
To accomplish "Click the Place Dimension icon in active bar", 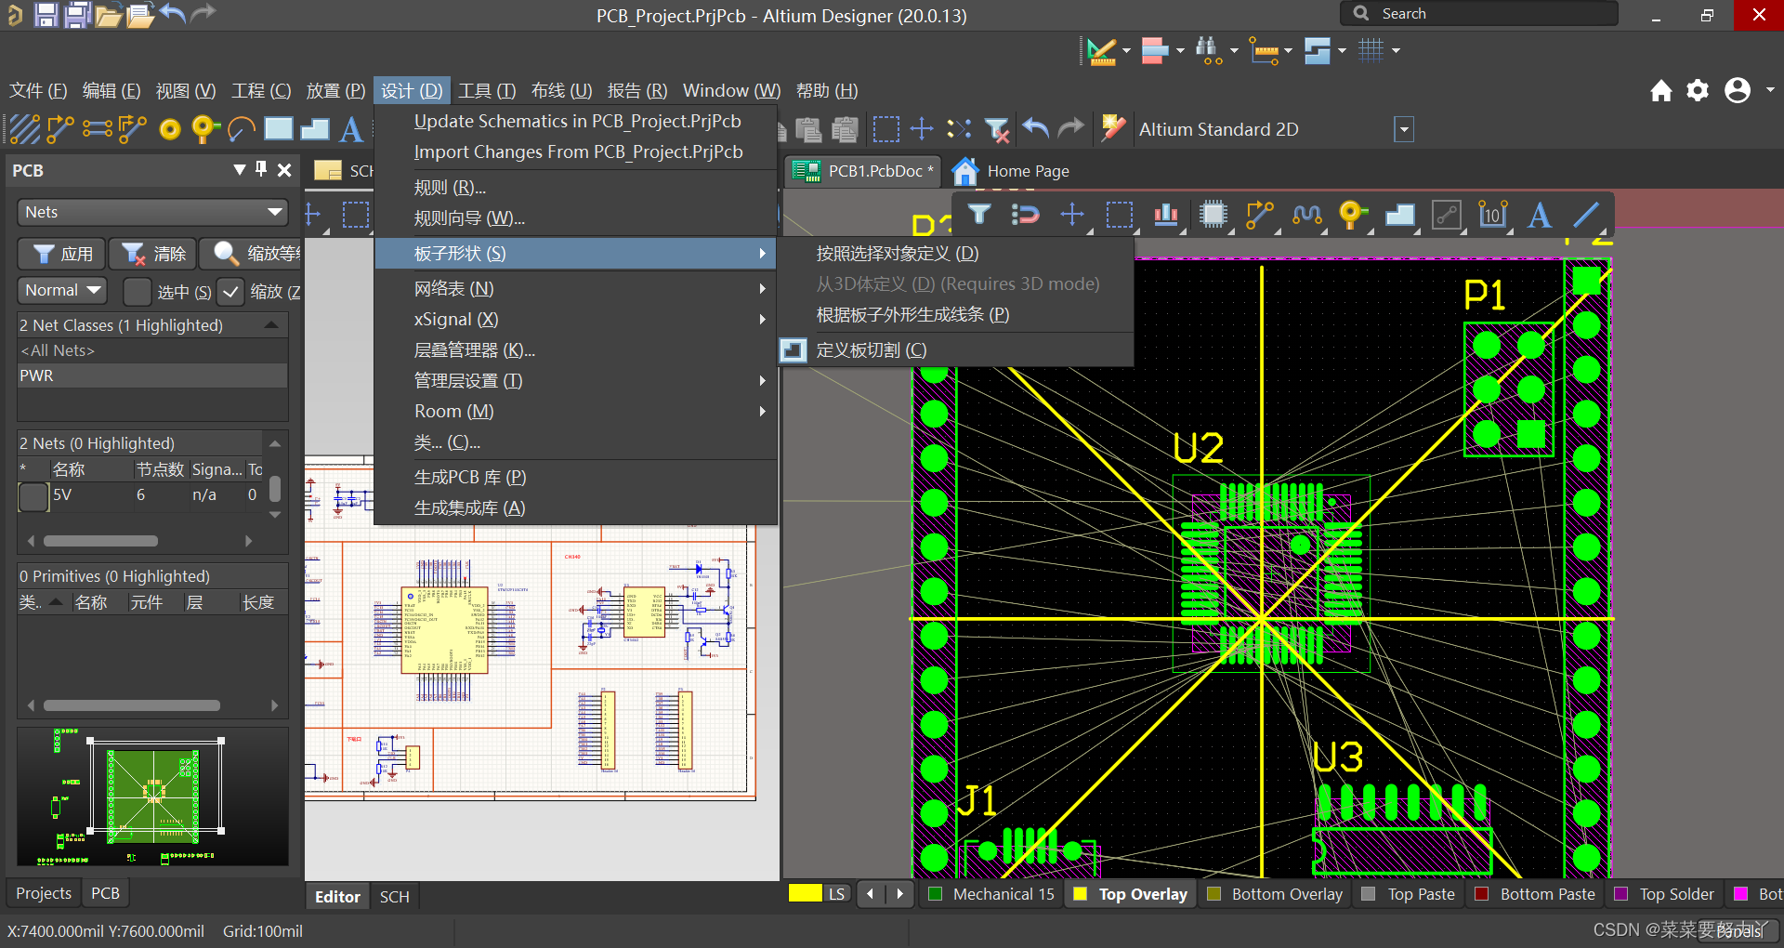I will 1492,216.
